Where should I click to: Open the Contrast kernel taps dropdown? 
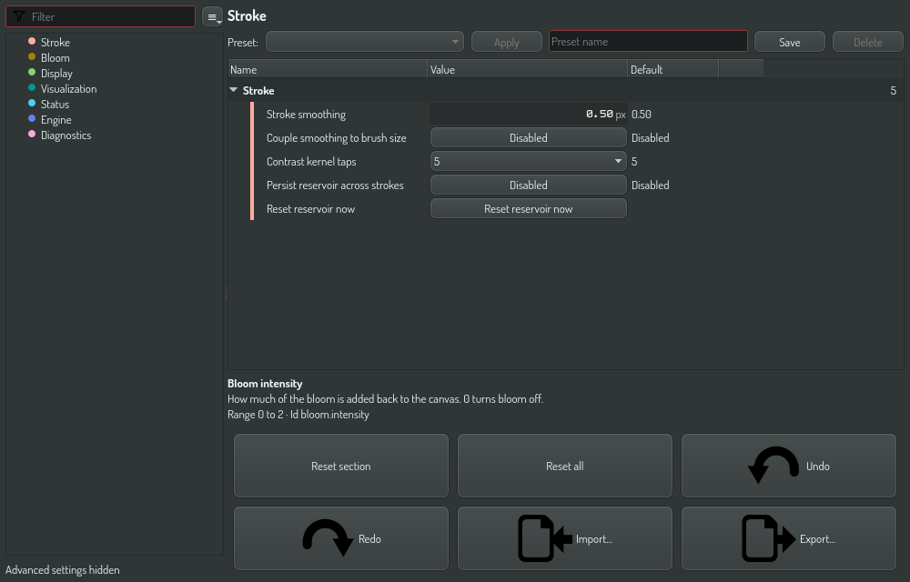point(528,161)
